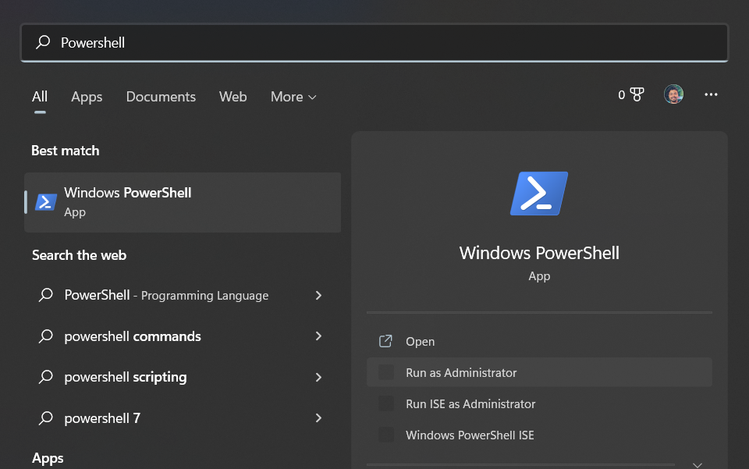
Task: Select the Windows PowerShell best match result
Action: click(x=183, y=202)
